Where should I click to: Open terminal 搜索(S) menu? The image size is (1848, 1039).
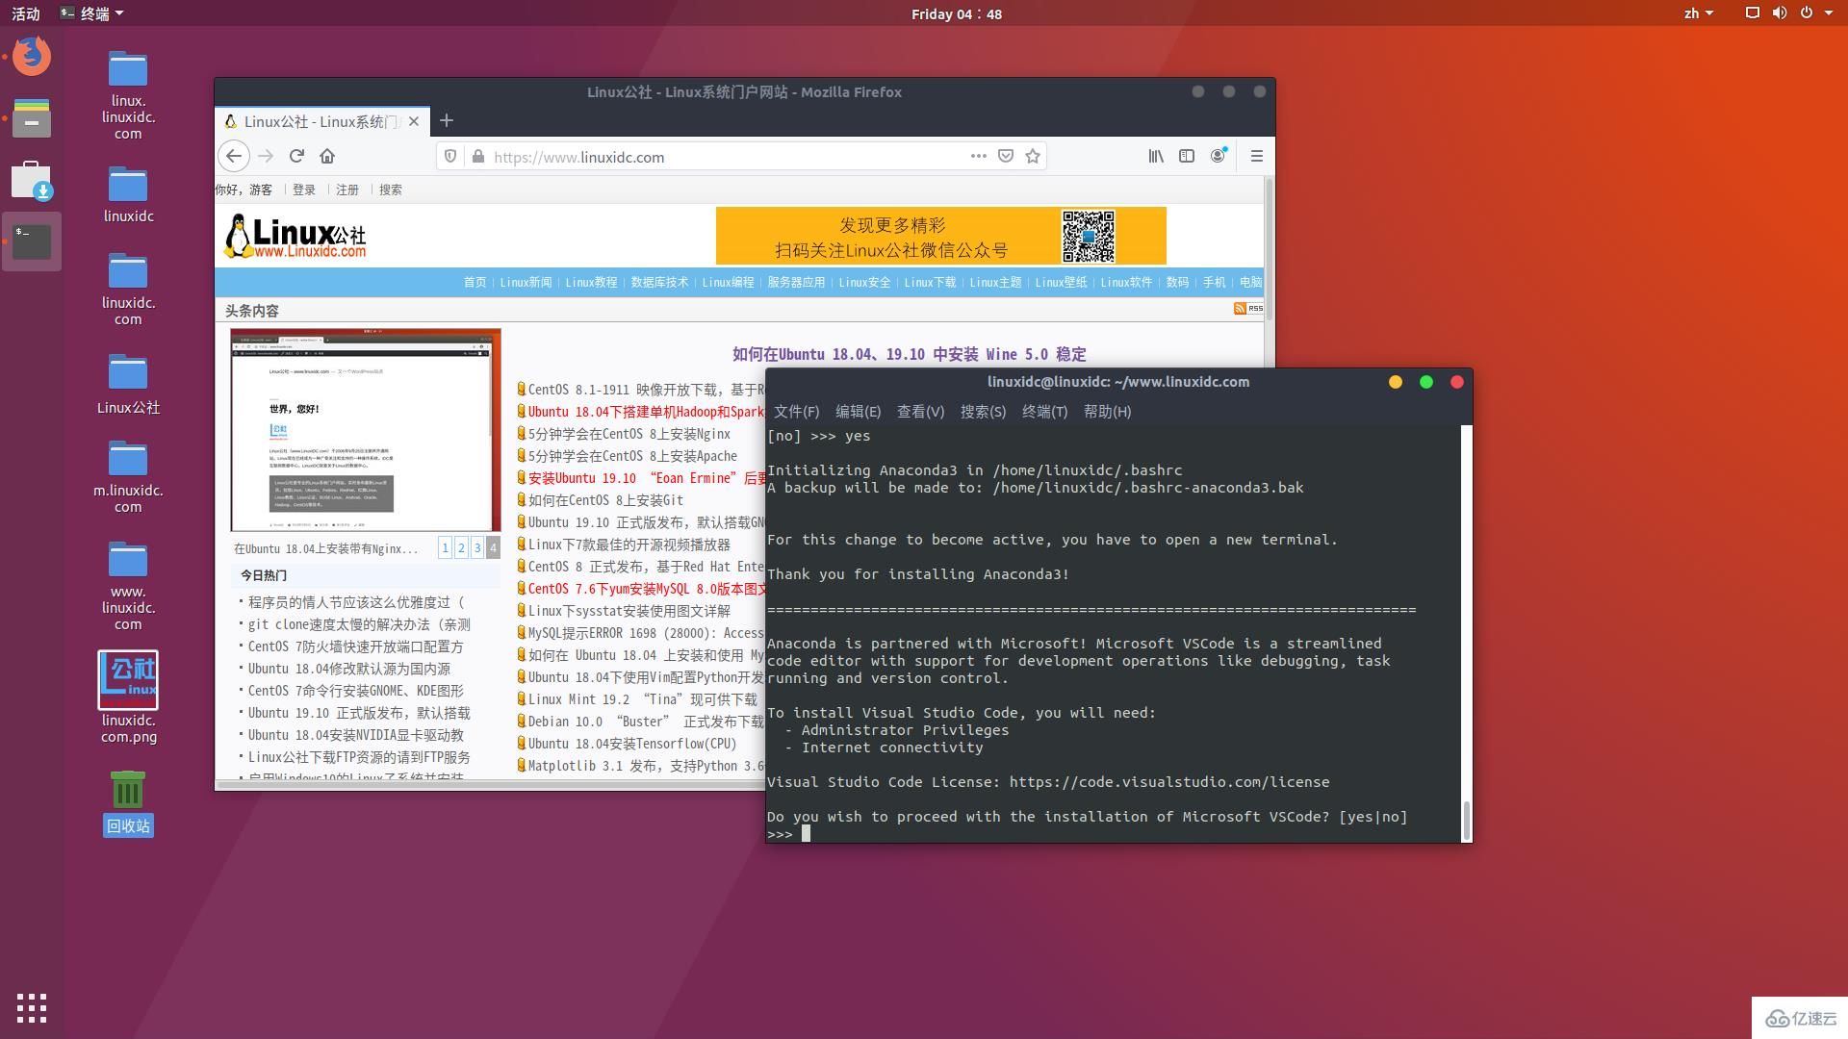(x=983, y=411)
